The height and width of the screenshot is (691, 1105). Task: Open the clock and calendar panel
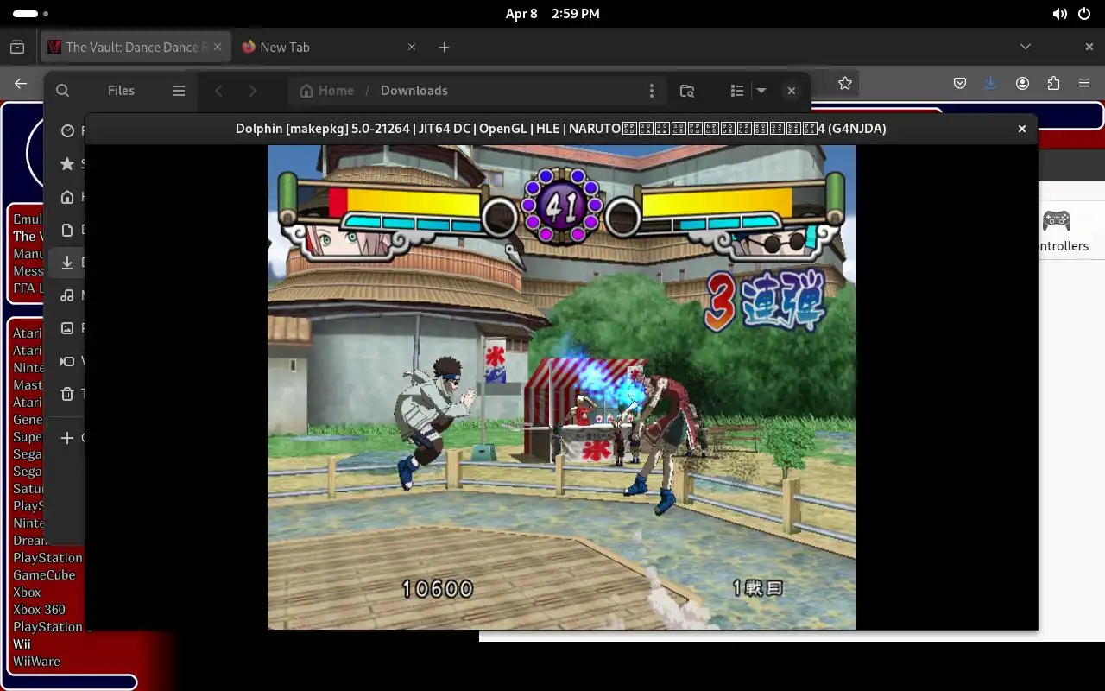[x=552, y=14]
